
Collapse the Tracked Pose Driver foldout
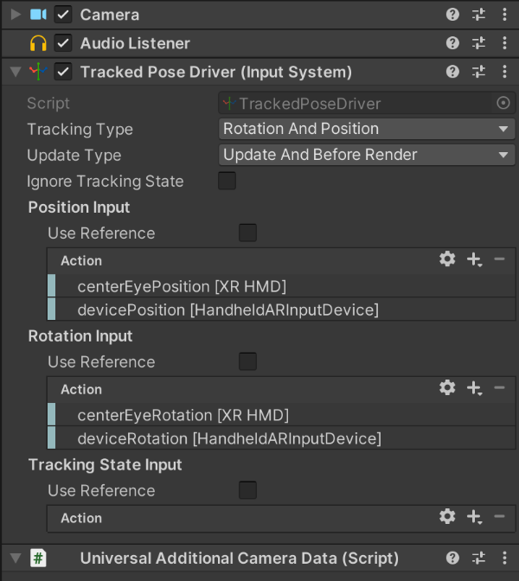pos(16,72)
